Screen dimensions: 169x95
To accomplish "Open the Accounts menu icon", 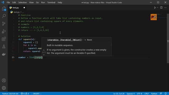I will pos(4,80).
